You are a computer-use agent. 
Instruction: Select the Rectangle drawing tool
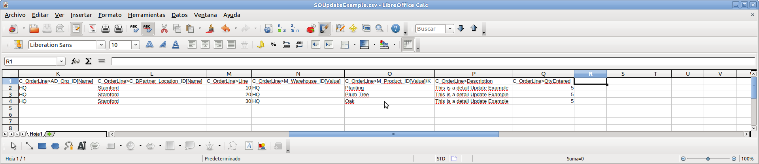42,146
